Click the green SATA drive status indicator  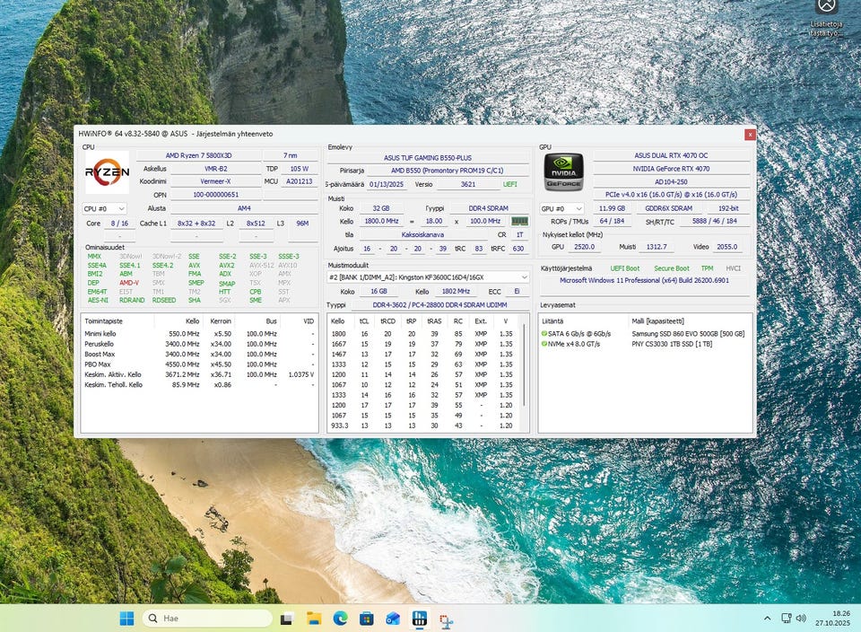tap(544, 333)
